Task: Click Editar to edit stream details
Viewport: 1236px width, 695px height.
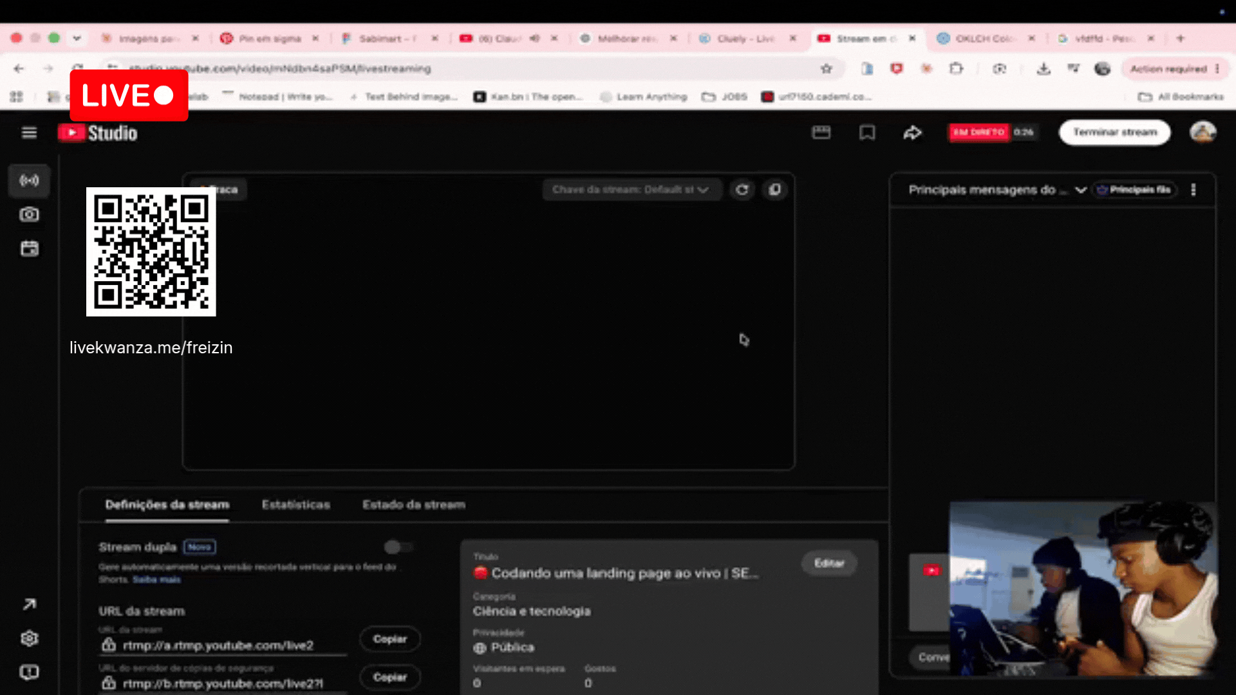Action: point(829,563)
